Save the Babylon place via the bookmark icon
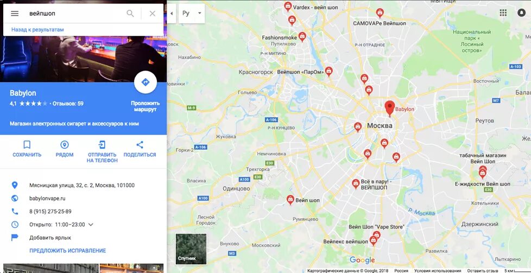The height and width of the screenshot is (273, 531). coord(27,149)
